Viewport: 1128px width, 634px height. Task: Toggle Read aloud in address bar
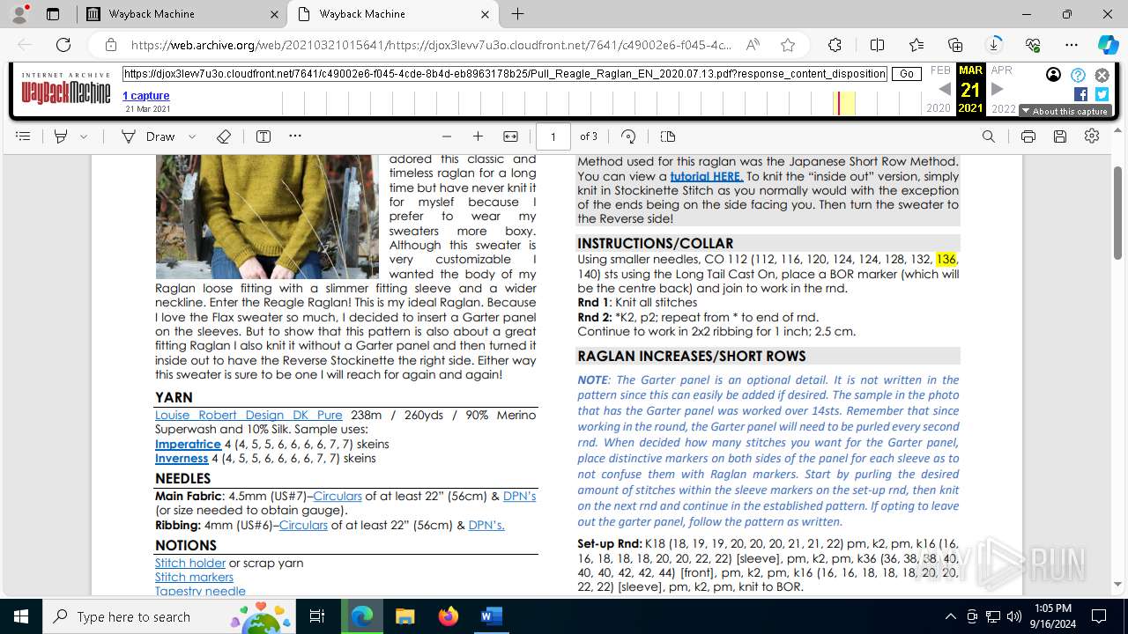pos(753,45)
